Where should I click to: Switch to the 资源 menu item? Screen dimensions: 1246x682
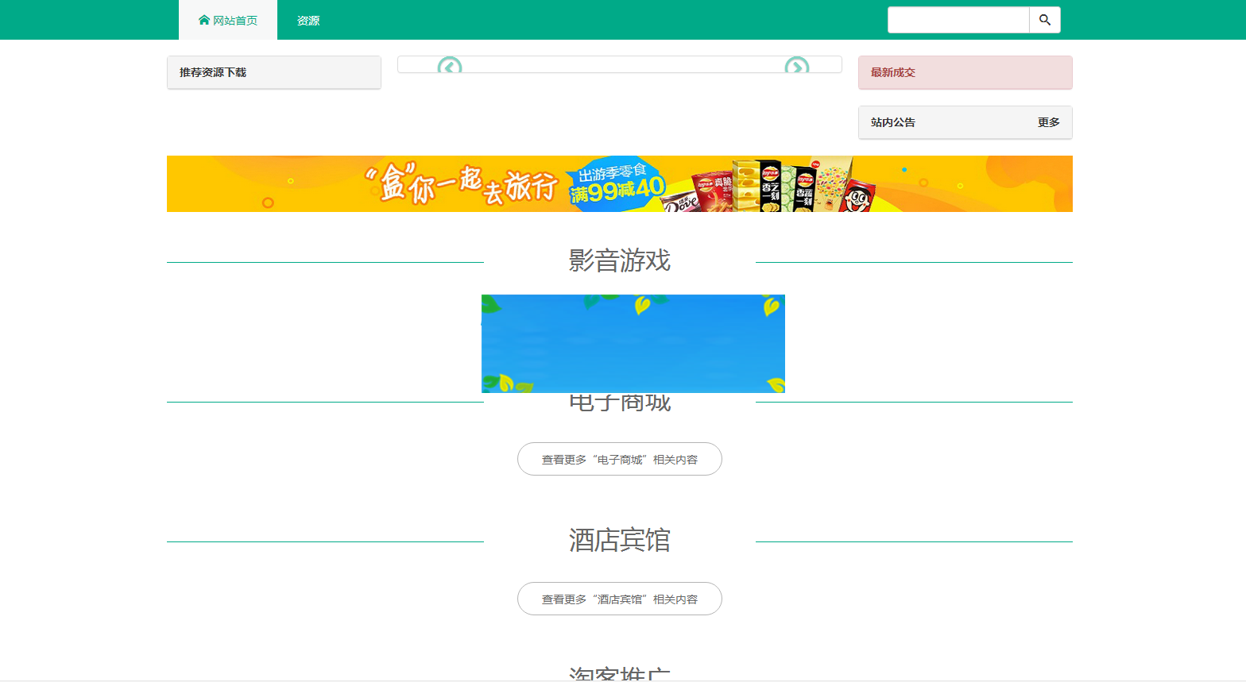[308, 21]
